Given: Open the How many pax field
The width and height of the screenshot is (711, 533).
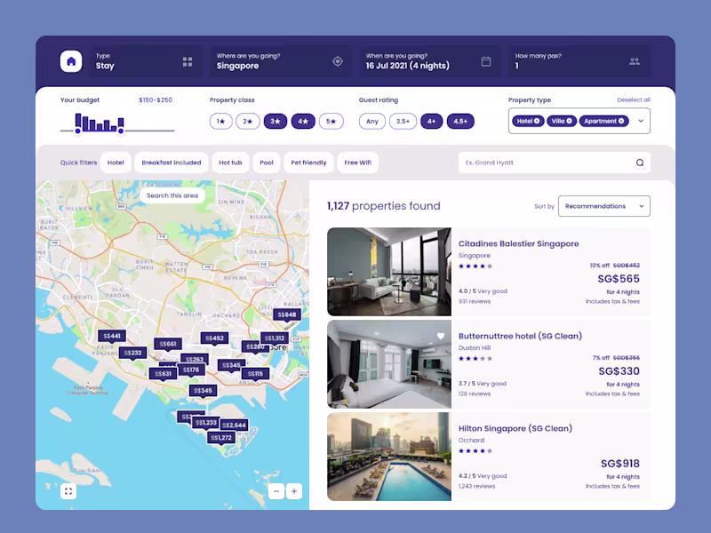Looking at the screenshot, I should 579,61.
